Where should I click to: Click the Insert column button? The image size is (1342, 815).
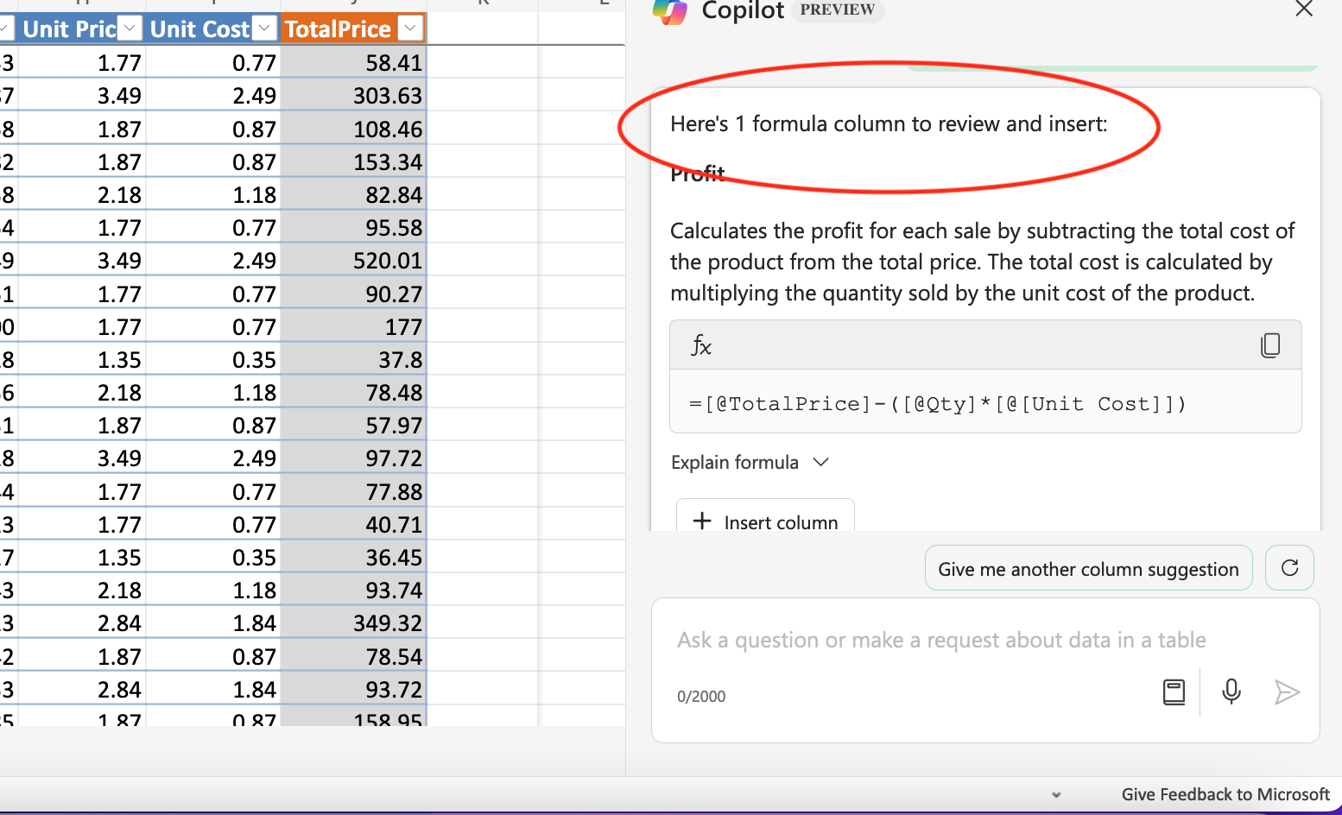click(765, 521)
